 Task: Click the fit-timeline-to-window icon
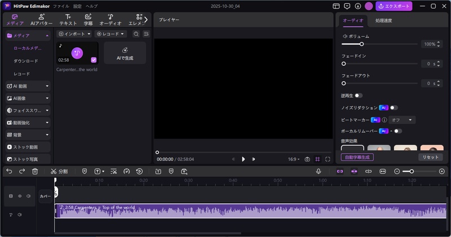pos(383,172)
